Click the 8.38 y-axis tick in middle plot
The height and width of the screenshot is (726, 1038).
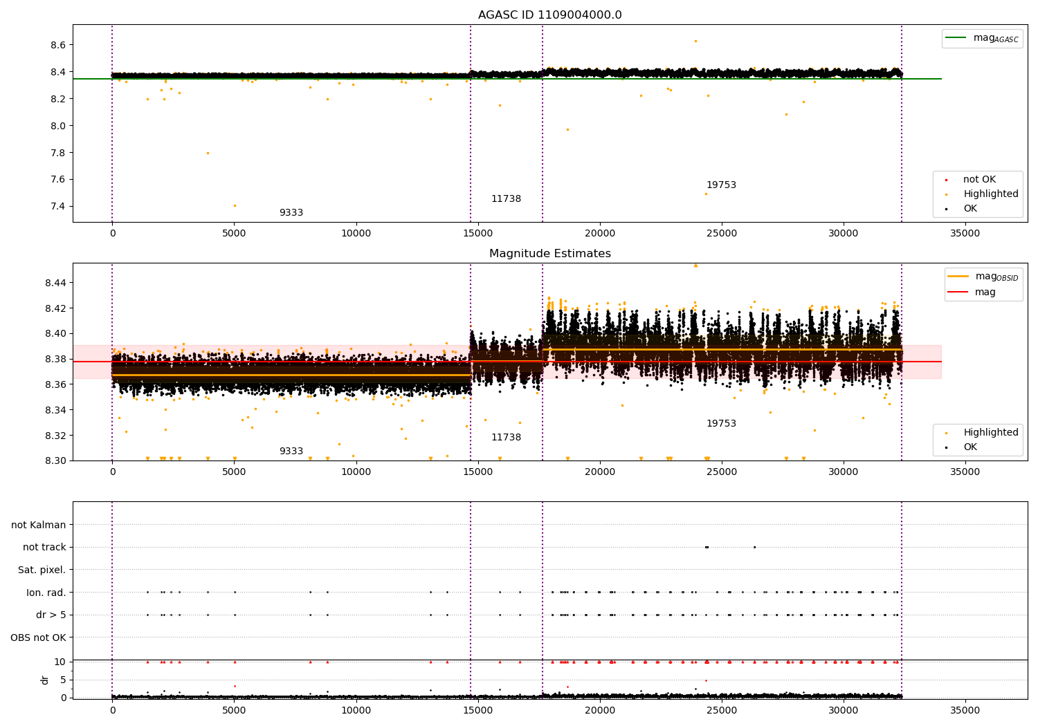[x=55, y=359]
